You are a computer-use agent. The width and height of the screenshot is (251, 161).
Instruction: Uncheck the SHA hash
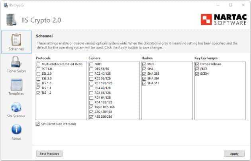pos(144,69)
